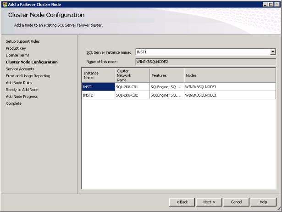Click the Next button

tap(209, 202)
